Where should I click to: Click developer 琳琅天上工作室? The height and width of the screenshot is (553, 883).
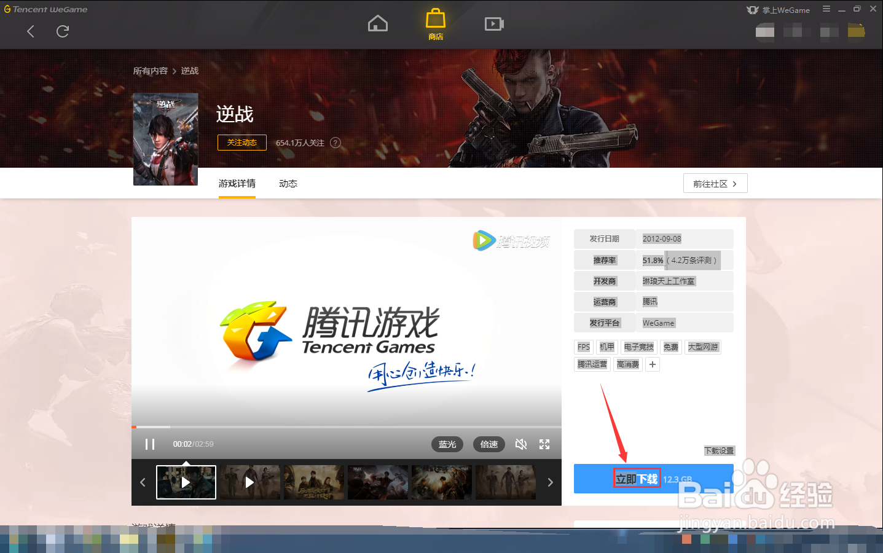tap(669, 281)
